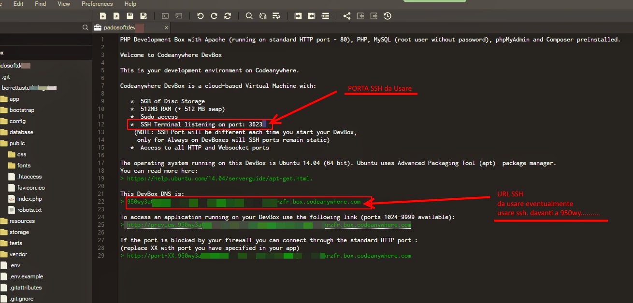The height and width of the screenshot is (303, 633).
Task: Click the Save toolbar icon
Action: (x=130, y=16)
